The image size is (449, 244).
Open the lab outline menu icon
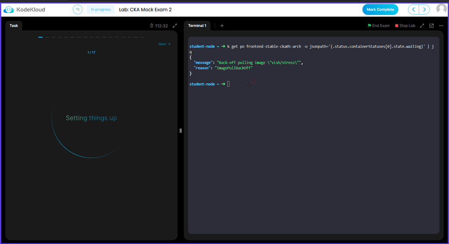point(78,9)
